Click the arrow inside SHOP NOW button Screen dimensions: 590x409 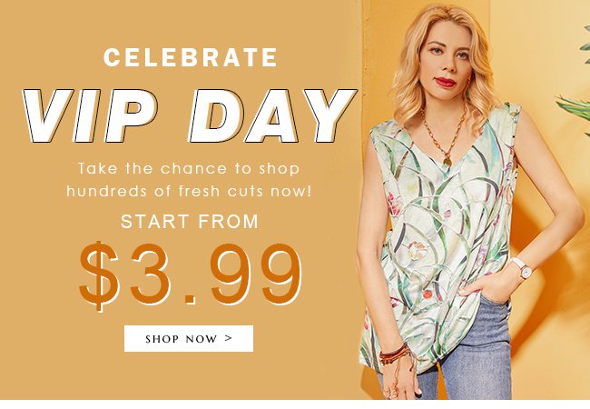point(229,338)
